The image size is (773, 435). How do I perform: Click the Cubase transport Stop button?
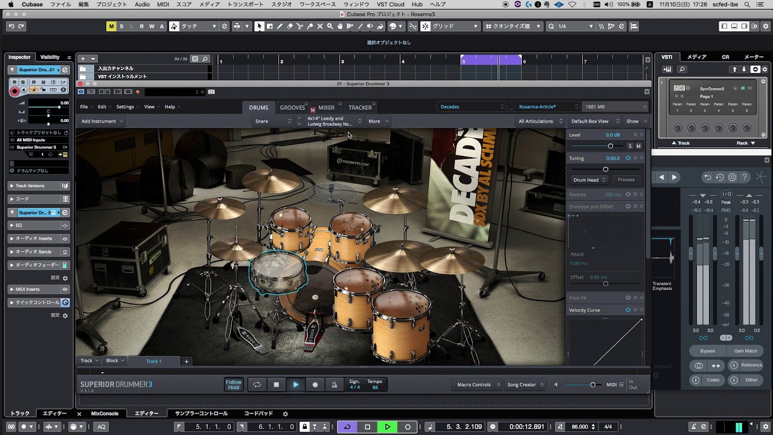(367, 427)
